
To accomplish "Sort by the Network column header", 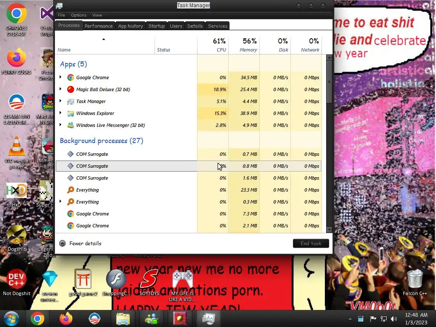I will click(x=307, y=45).
